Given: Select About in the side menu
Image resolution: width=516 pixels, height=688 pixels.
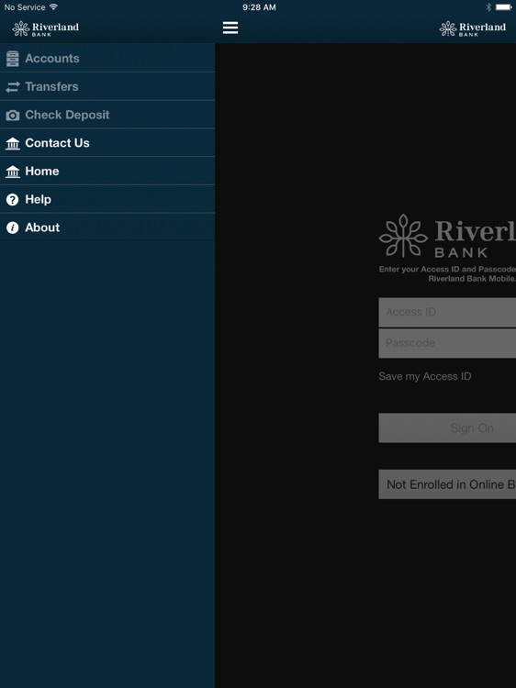Looking at the screenshot, I should 107,227.
